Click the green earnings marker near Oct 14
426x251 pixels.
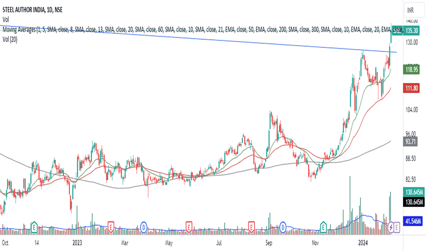pos(34,227)
